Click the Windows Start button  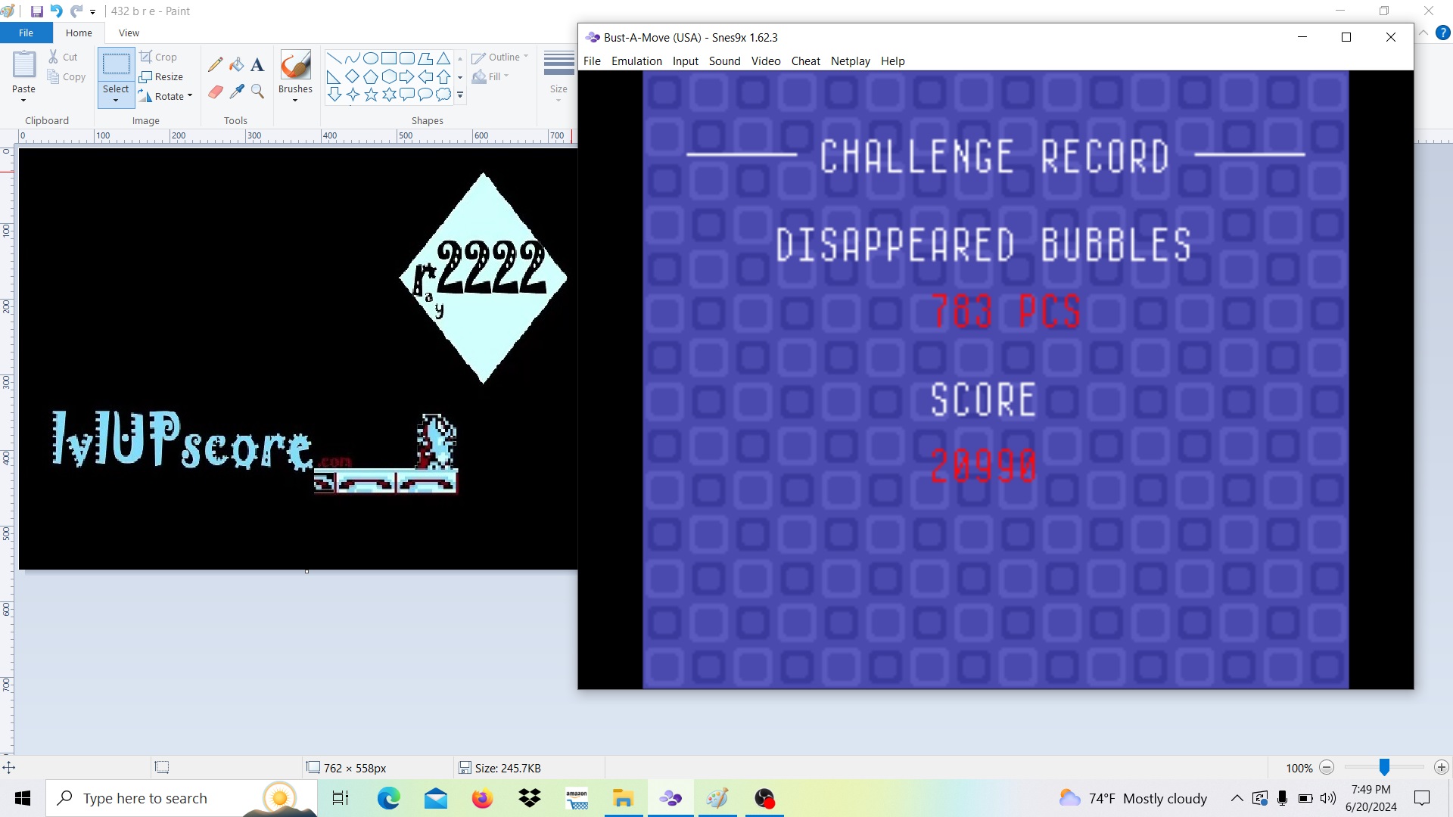coord(23,798)
